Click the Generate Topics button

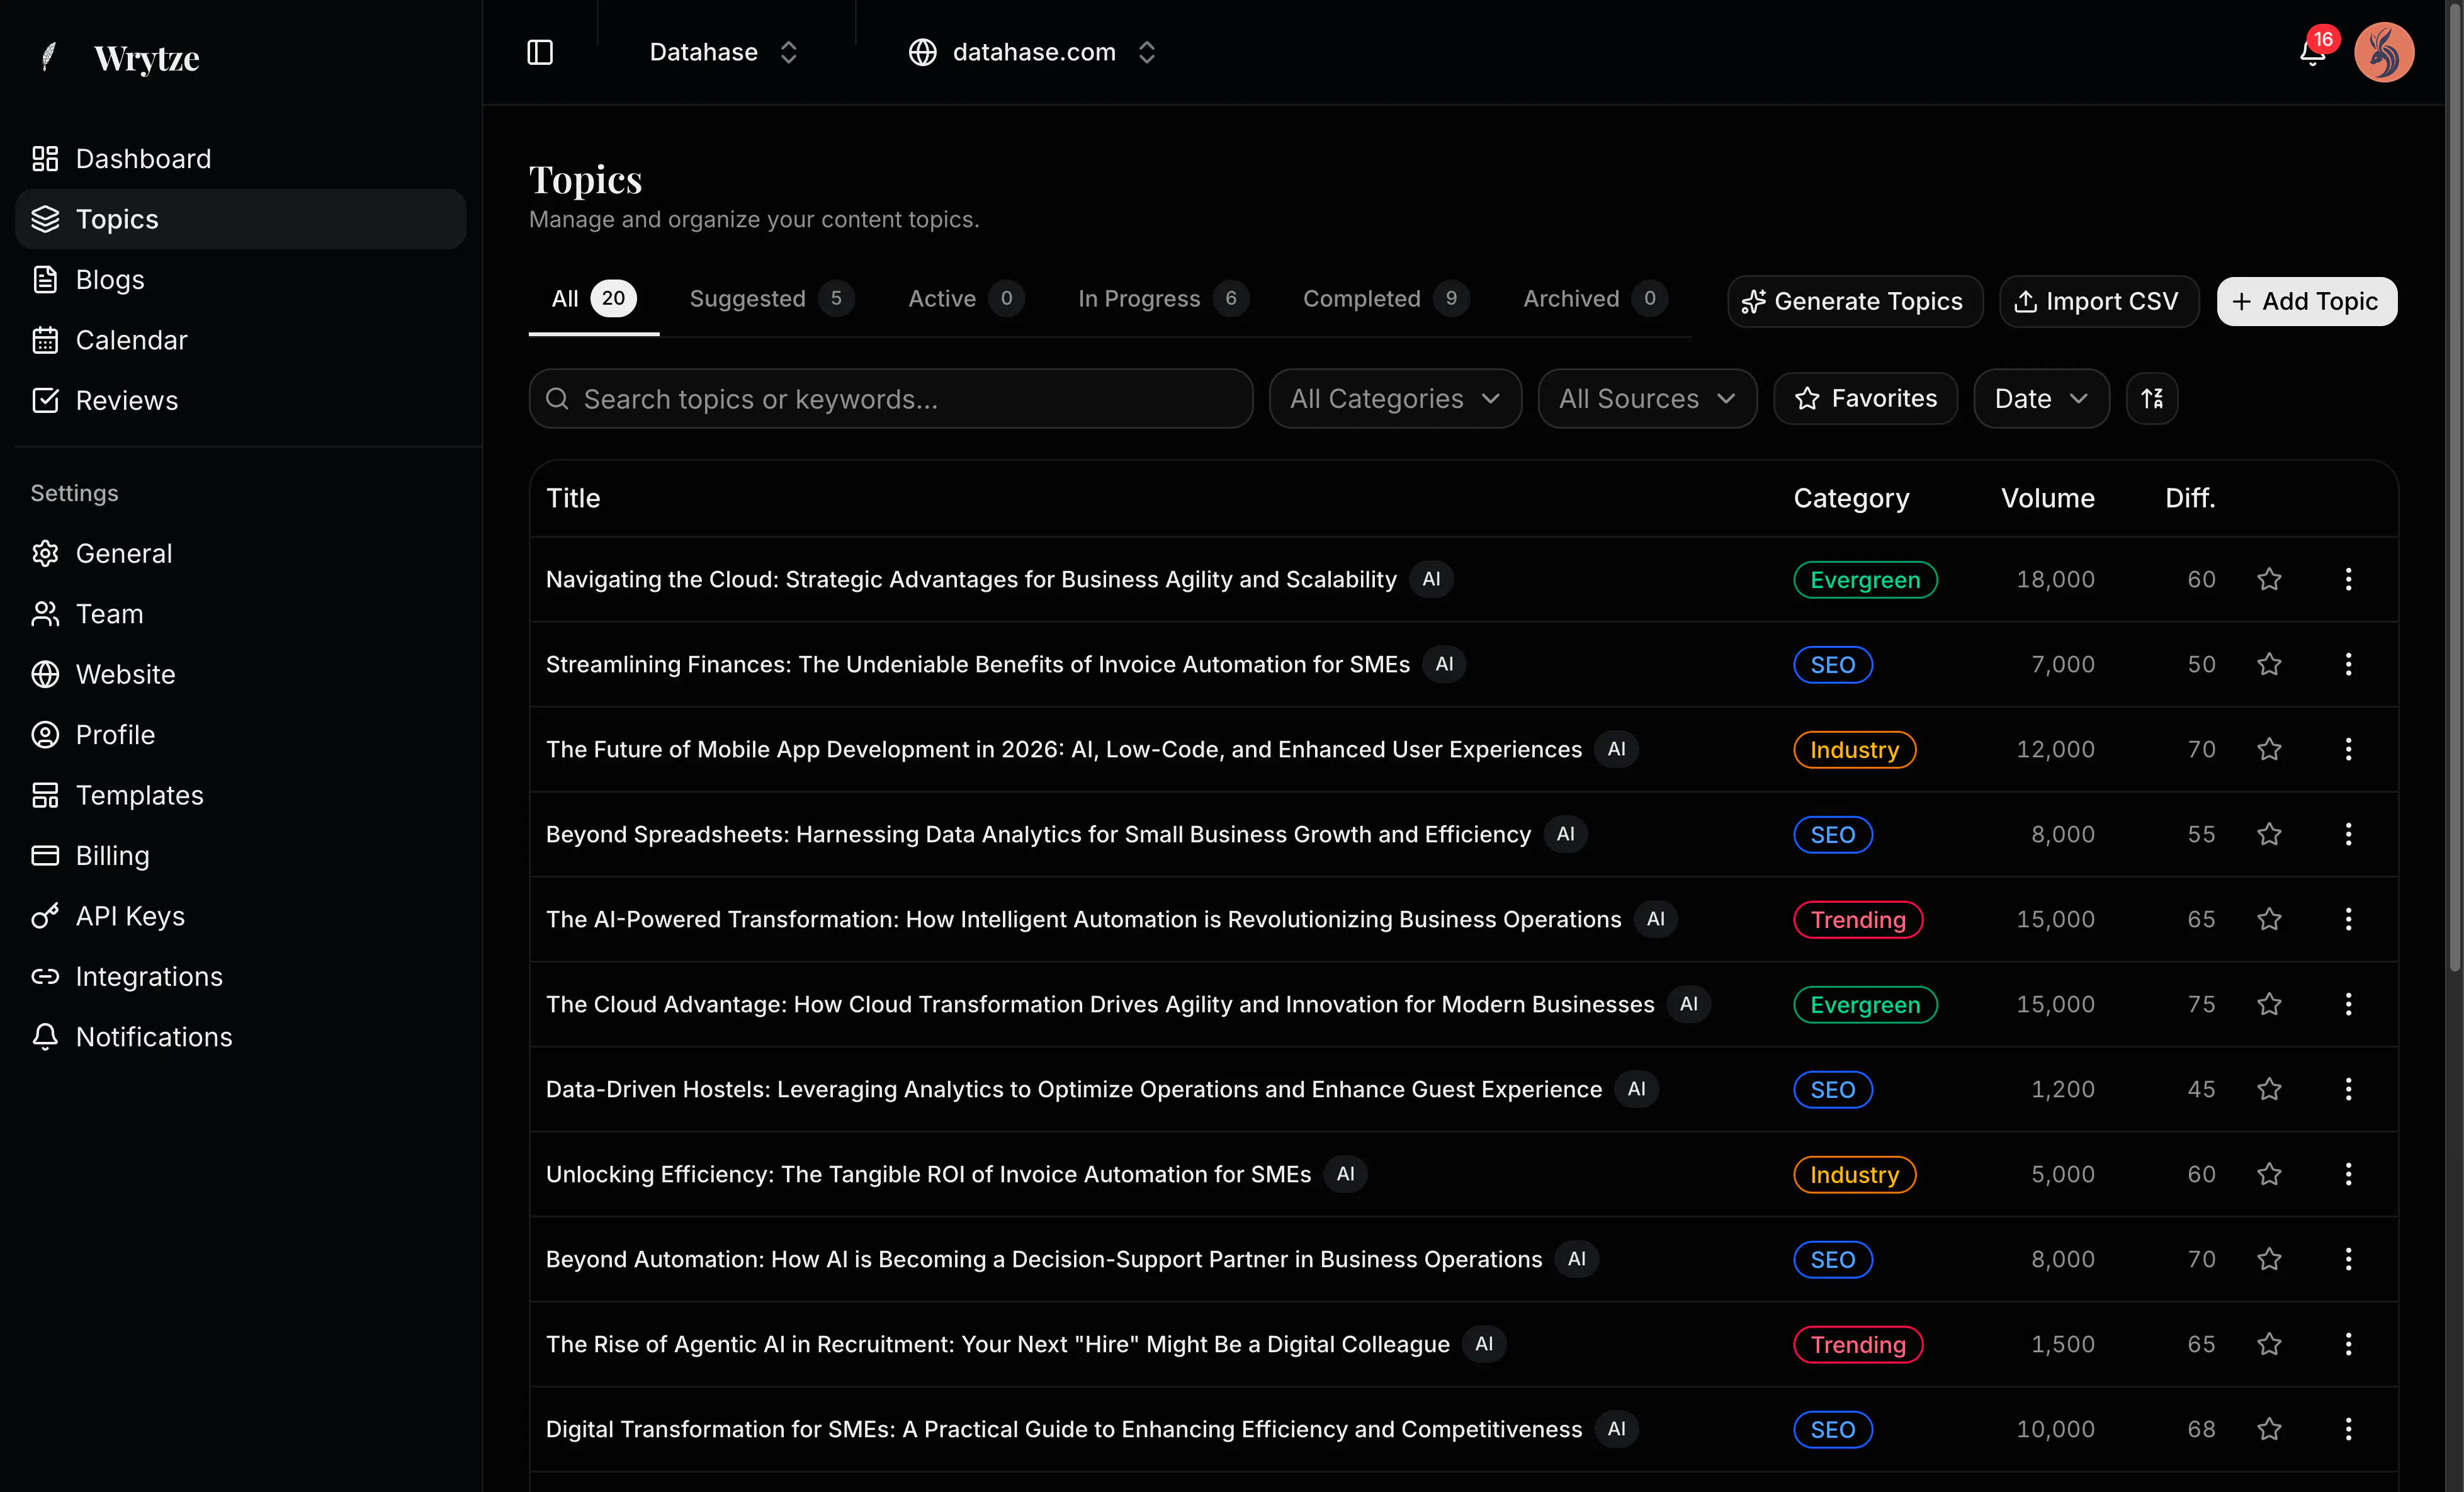click(x=1855, y=302)
